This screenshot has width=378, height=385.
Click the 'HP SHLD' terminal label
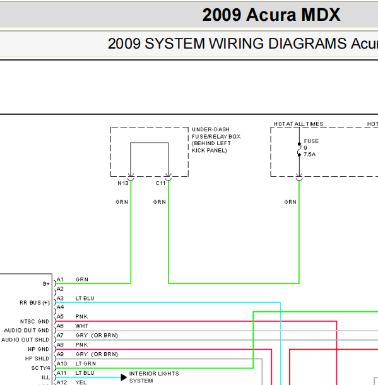(37, 358)
